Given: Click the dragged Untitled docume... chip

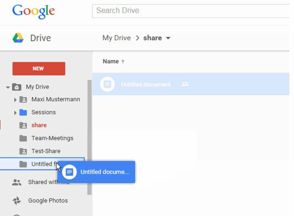Looking at the screenshot, I should (96, 172).
